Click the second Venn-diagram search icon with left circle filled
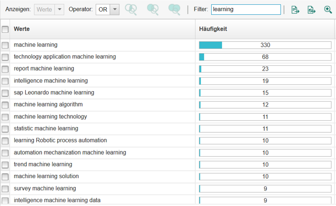 153,10
